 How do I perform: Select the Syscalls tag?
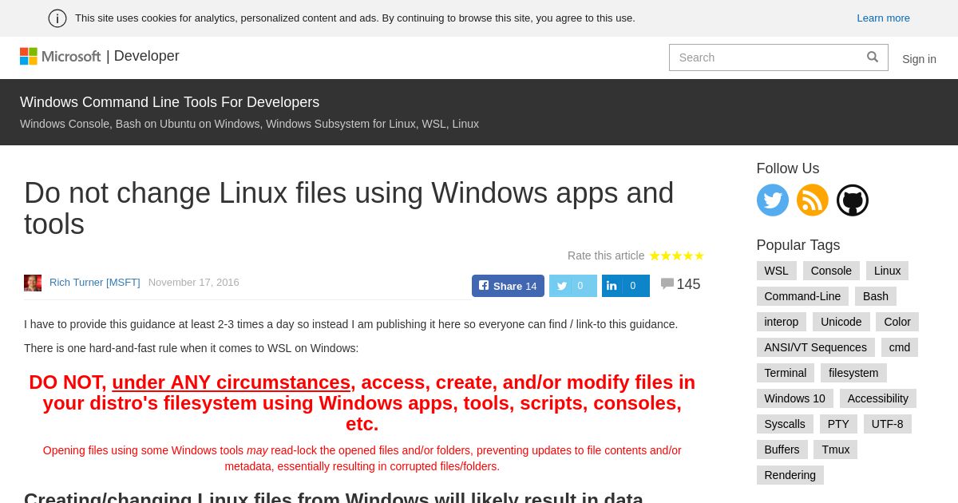(785, 424)
